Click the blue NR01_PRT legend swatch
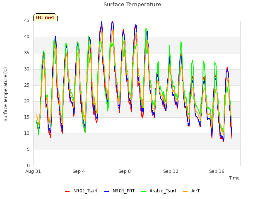 pos(107,192)
